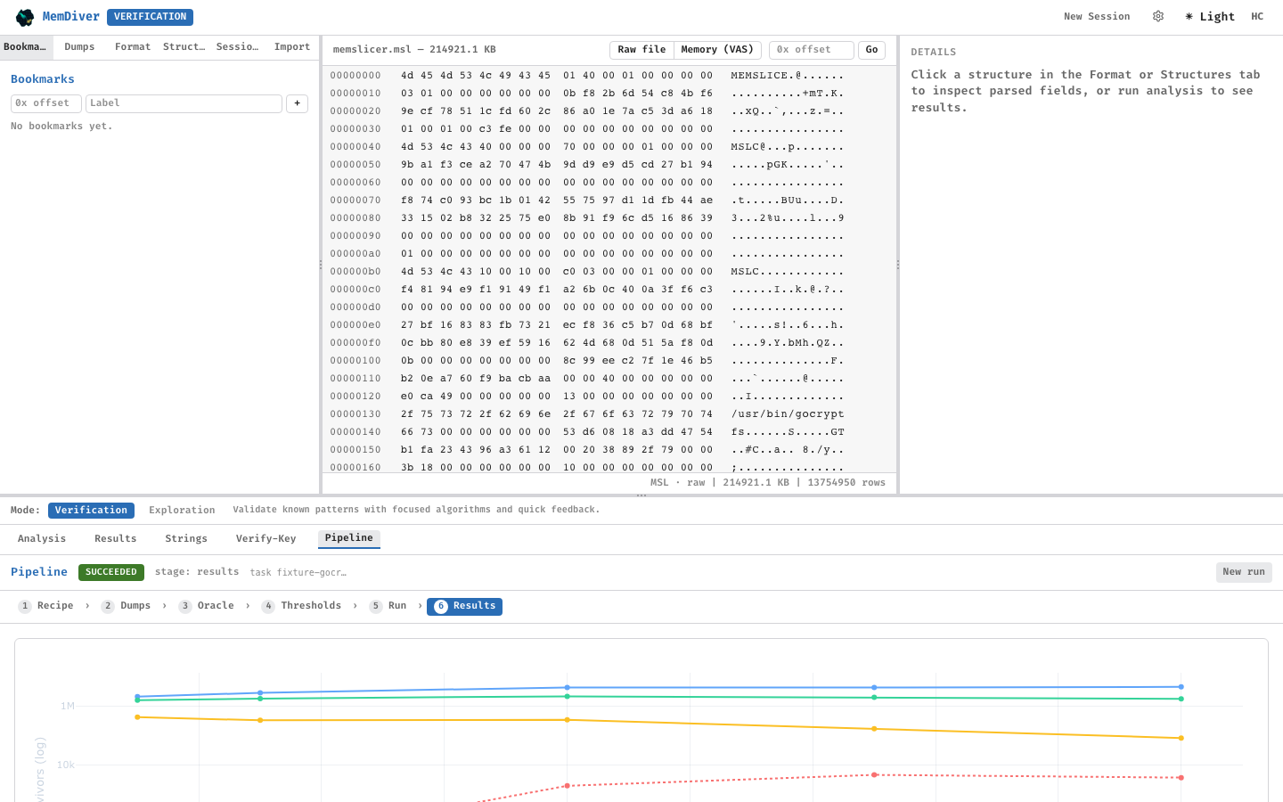Click the VERIFICATION badge
The width and height of the screenshot is (1283, 802).
click(x=150, y=17)
